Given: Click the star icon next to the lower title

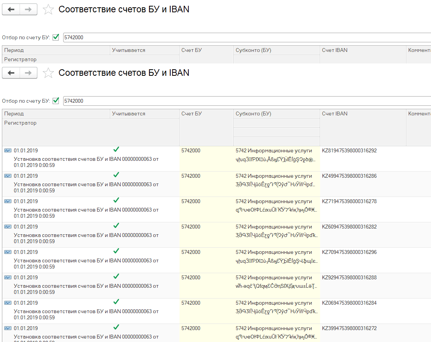Looking at the screenshot, I should 48,73.
